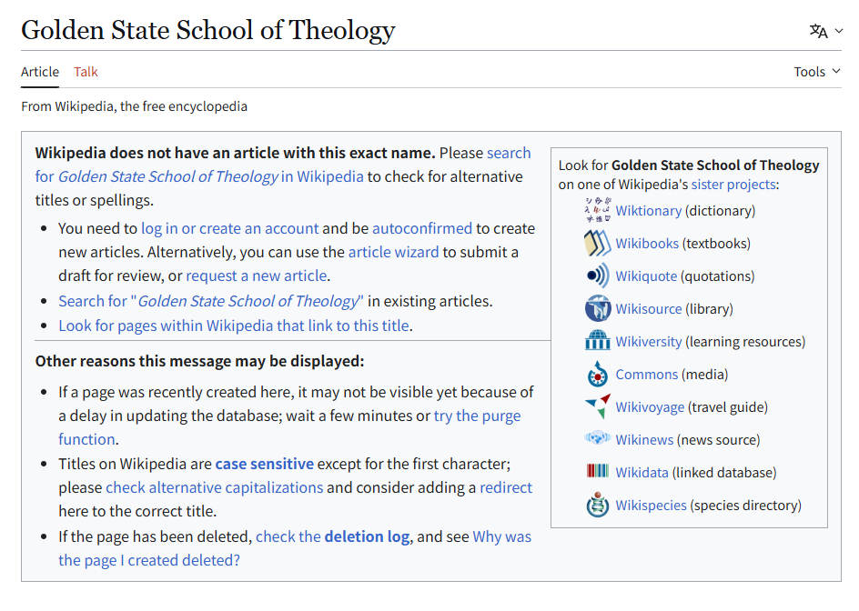Click the Wikidata barcode icon
The width and height of the screenshot is (859, 611).
click(597, 472)
